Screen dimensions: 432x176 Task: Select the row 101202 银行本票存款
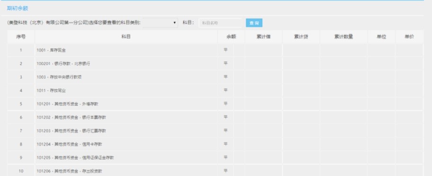tap(216, 117)
